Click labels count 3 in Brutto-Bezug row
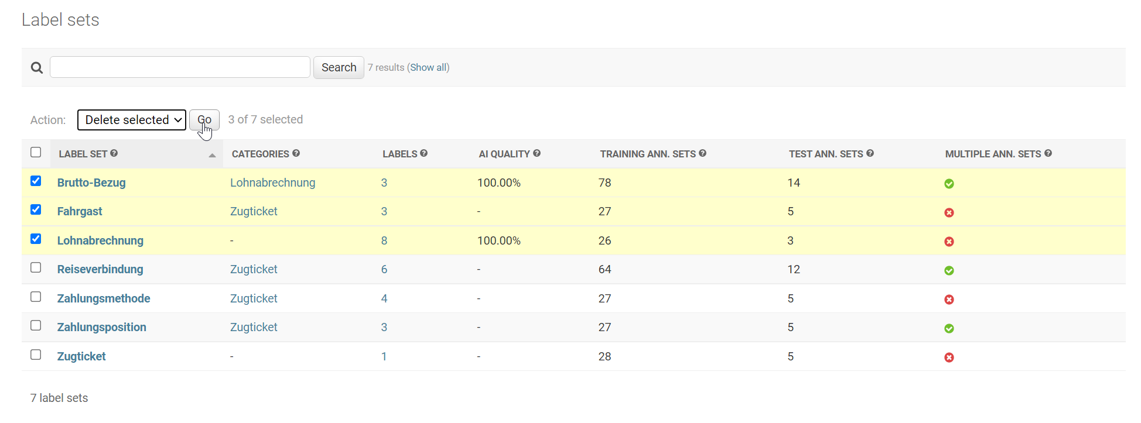Screen dimensions: 1141x423 pyautogui.click(x=384, y=183)
